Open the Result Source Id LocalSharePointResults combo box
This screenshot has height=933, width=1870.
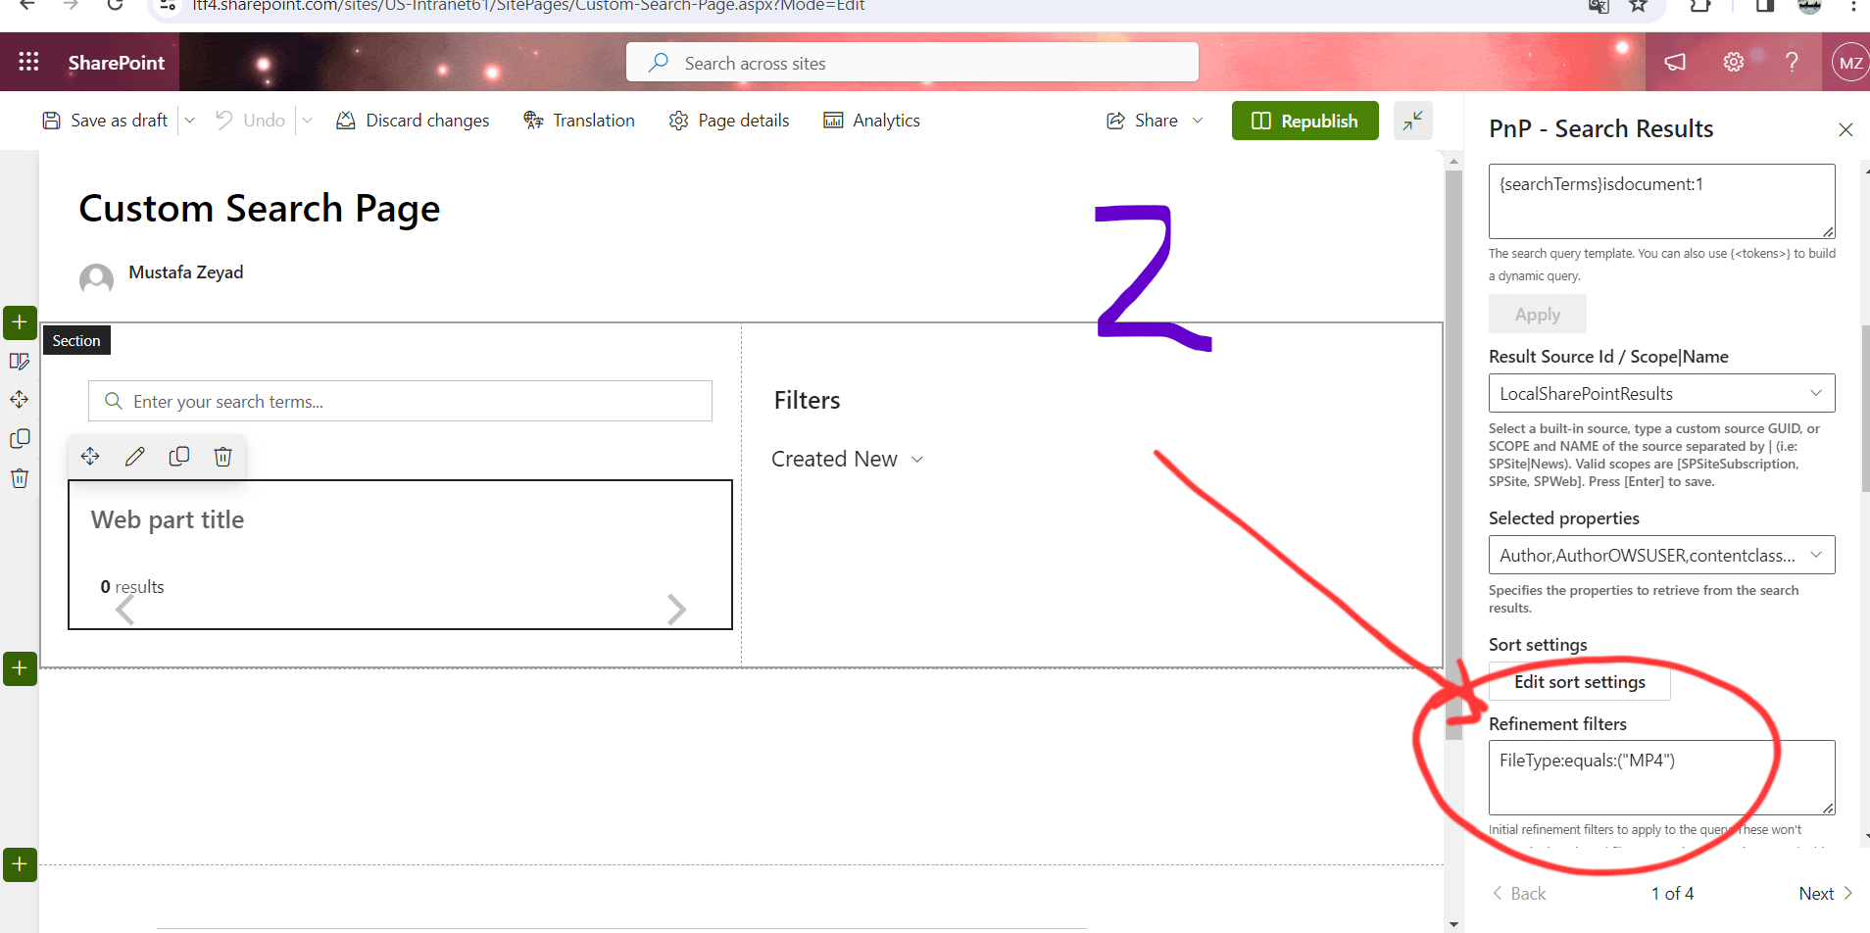1661,394
